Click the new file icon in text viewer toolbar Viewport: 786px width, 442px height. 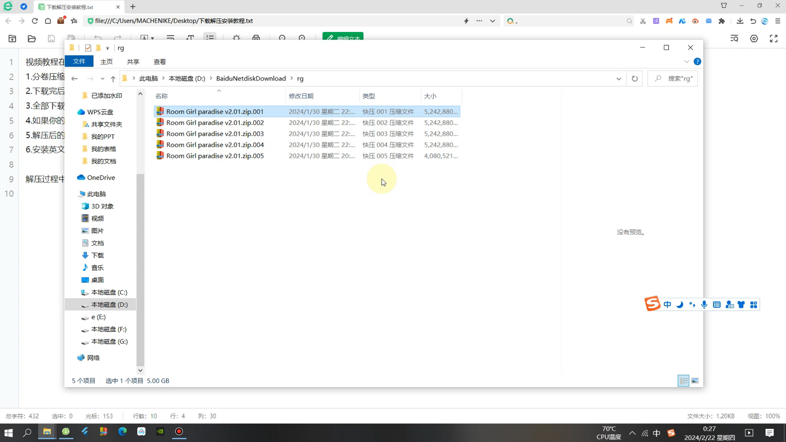click(12, 39)
